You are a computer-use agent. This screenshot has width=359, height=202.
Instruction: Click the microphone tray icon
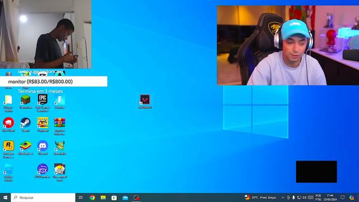pos(293,198)
